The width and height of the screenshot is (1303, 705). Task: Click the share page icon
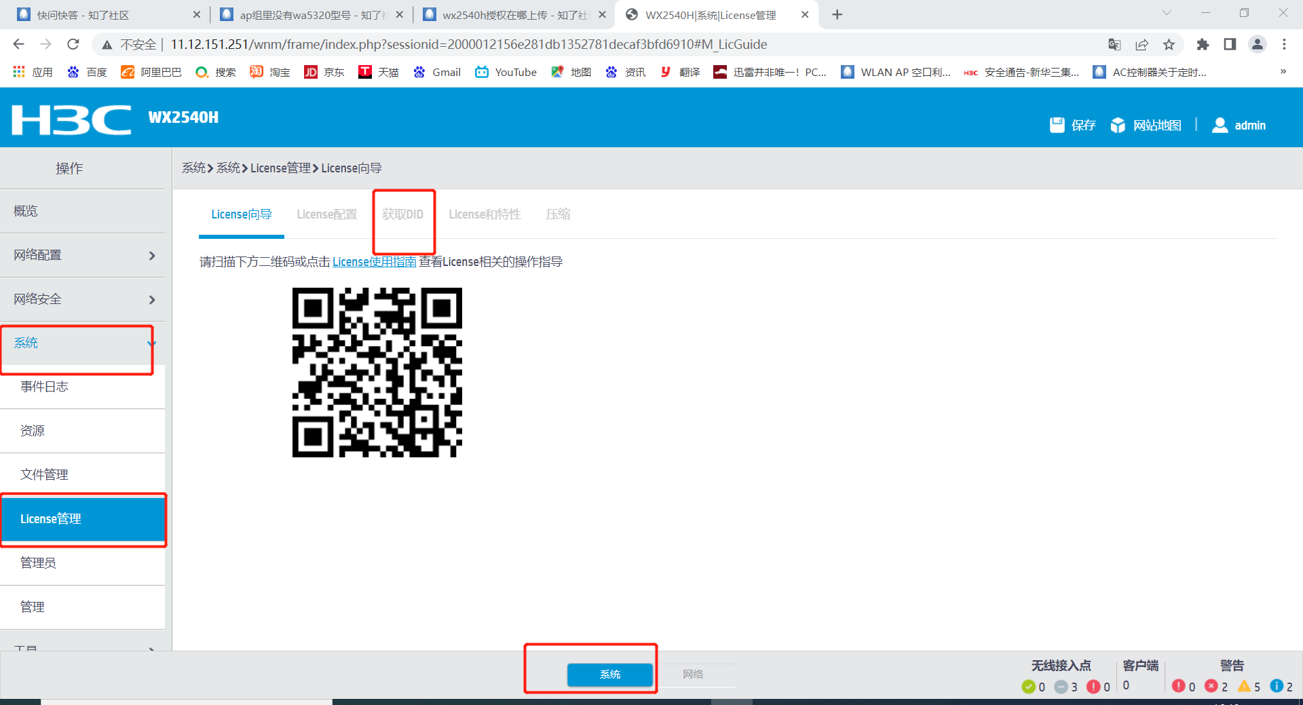(x=1141, y=44)
